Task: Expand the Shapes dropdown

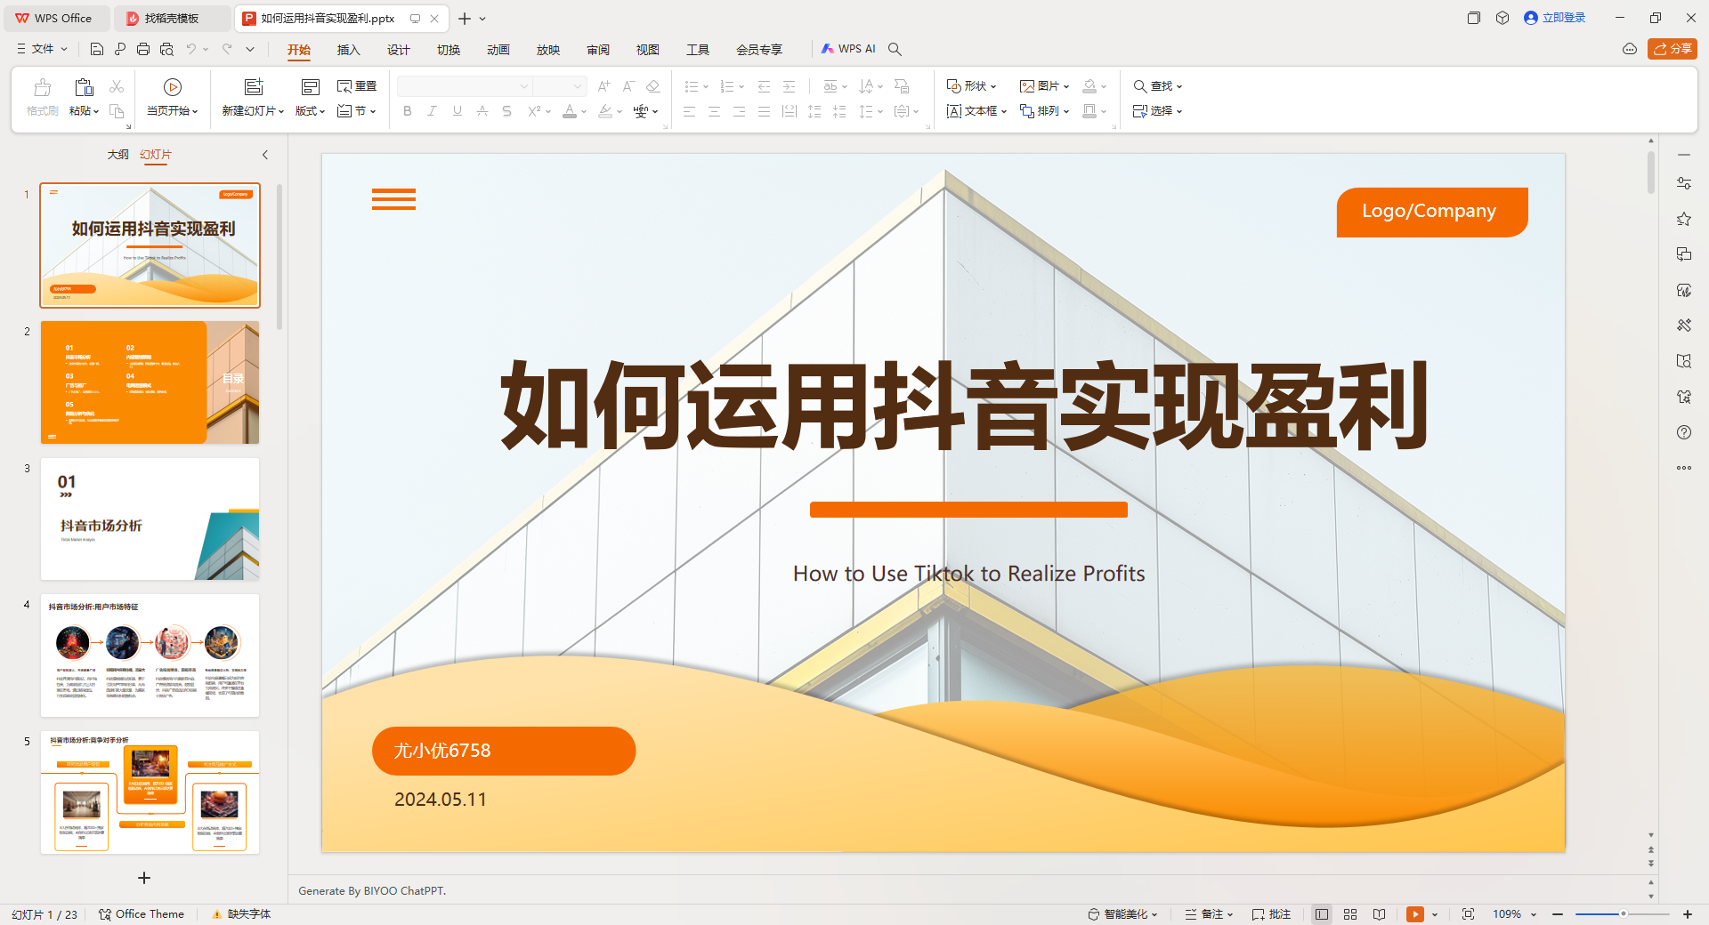Action: click(x=971, y=86)
